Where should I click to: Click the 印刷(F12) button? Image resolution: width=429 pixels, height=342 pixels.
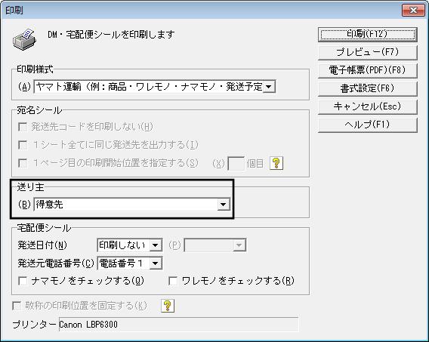coord(368,34)
